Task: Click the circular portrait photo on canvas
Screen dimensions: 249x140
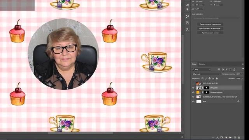Action: tap(63, 54)
